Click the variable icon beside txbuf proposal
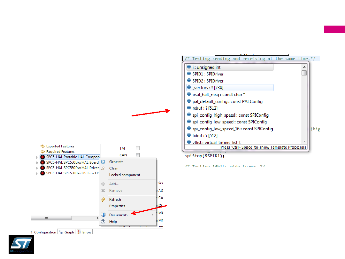The height and width of the screenshot is (259, 345). [189, 135]
